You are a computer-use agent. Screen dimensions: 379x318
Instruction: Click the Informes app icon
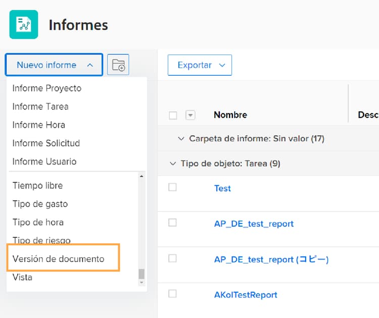click(x=24, y=24)
